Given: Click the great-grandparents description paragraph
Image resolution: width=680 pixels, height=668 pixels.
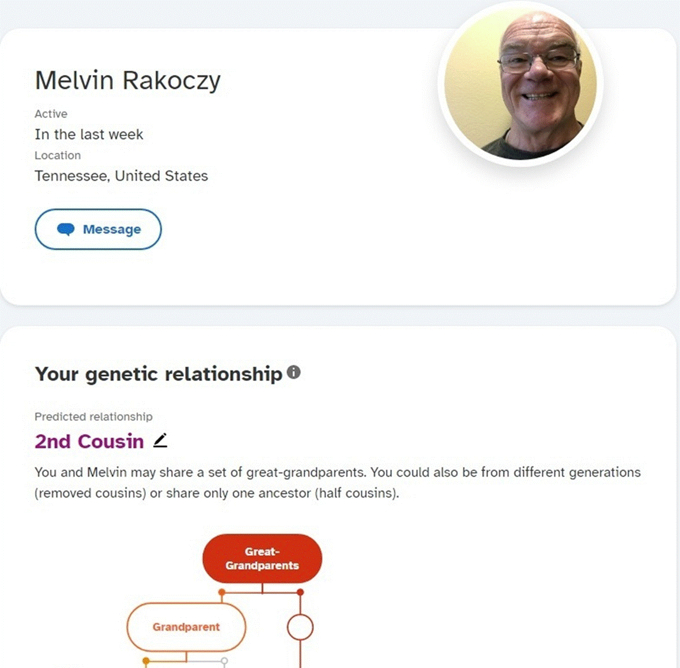Looking at the screenshot, I should 338,483.
